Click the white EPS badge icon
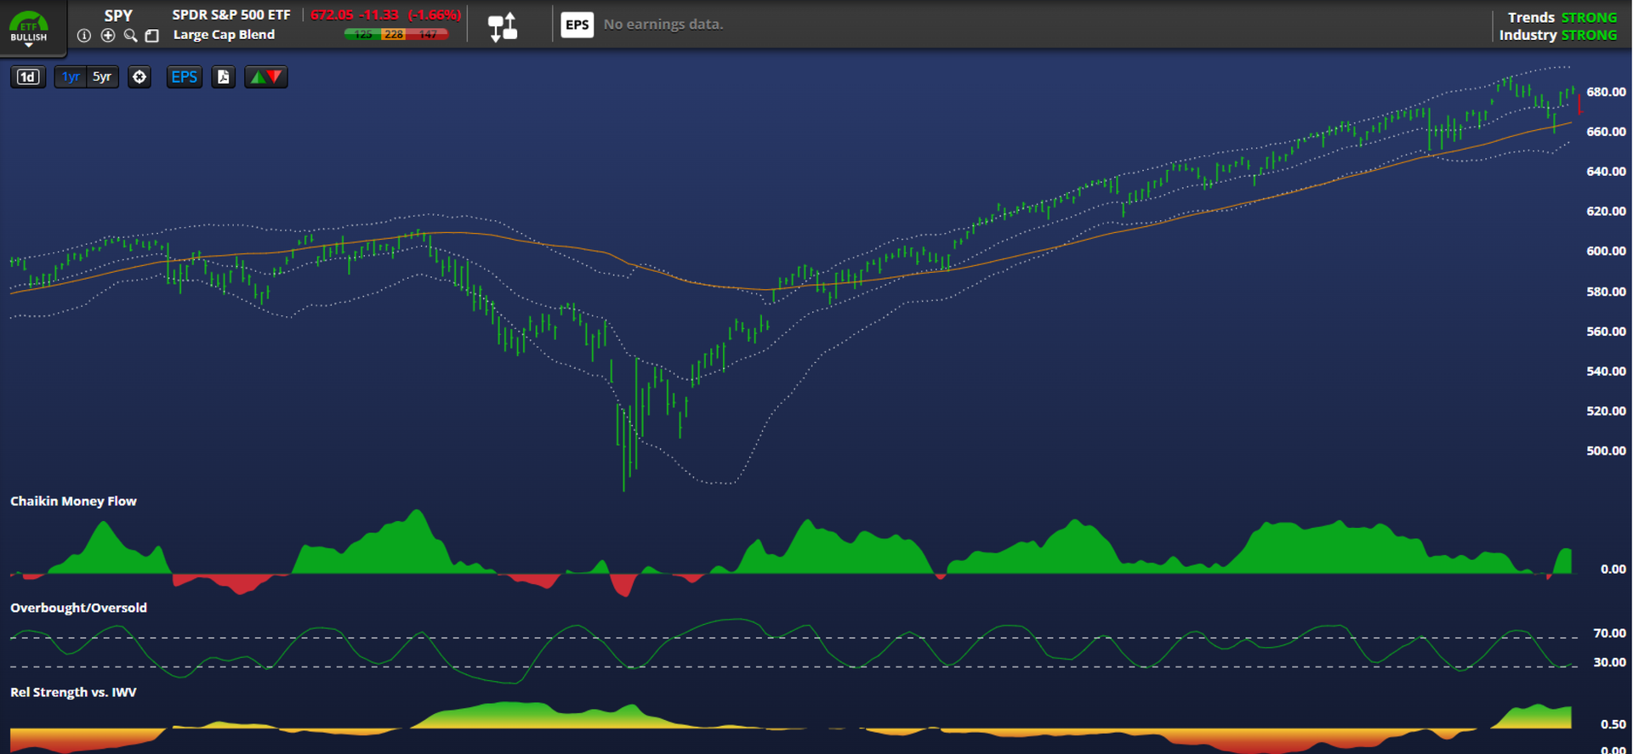This screenshot has width=1633, height=754. click(x=577, y=25)
